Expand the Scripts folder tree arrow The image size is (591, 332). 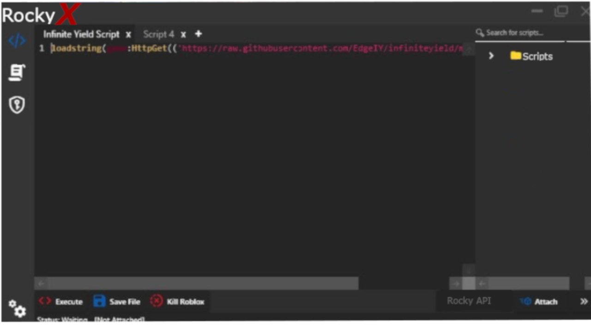491,56
